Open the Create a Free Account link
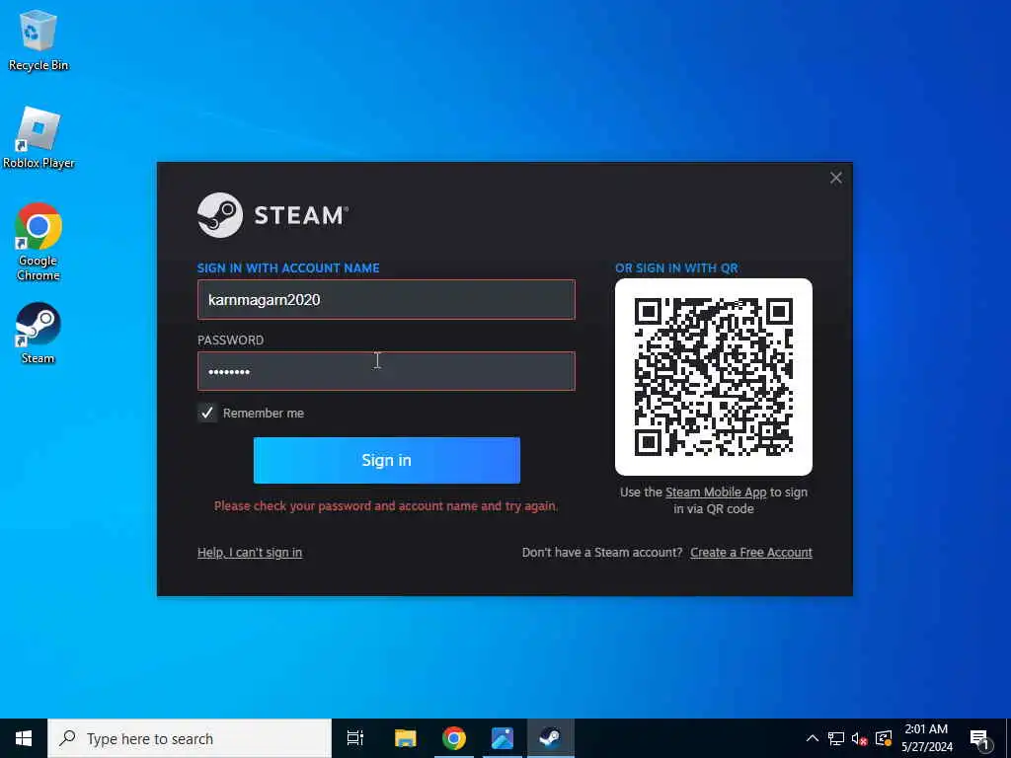Screen dimensions: 1011x758 click(x=751, y=553)
